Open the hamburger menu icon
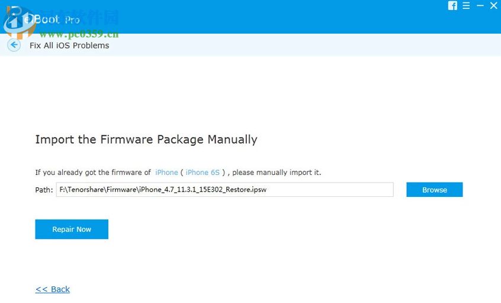 point(466,5)
